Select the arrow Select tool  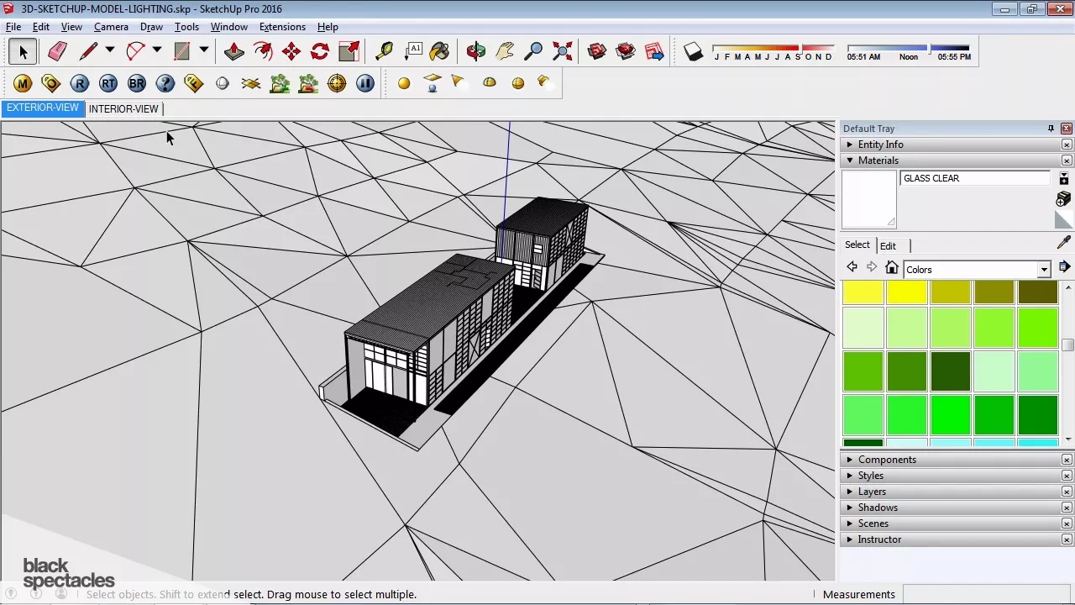[x=24, y=52]
